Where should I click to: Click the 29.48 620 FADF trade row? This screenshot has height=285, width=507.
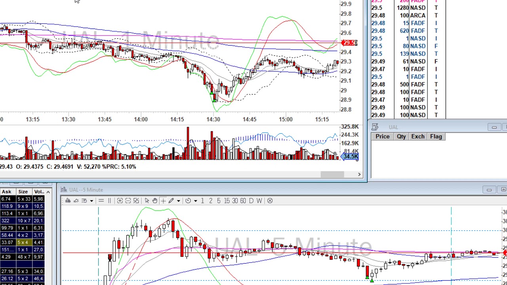408,31
